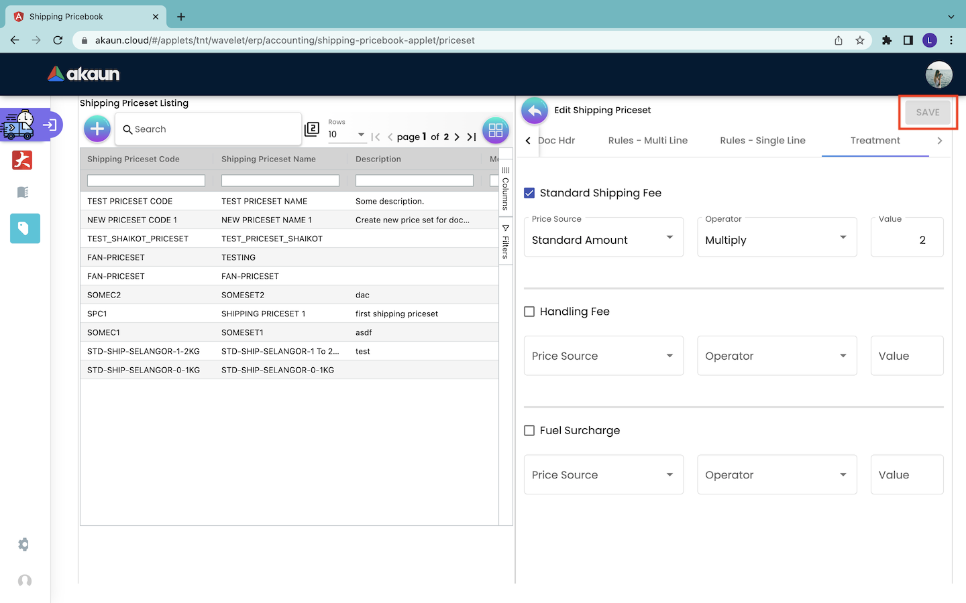Screen dimensions: 966x603
Task: Open the Rows per page dropdown
Action: click(346, 135)
